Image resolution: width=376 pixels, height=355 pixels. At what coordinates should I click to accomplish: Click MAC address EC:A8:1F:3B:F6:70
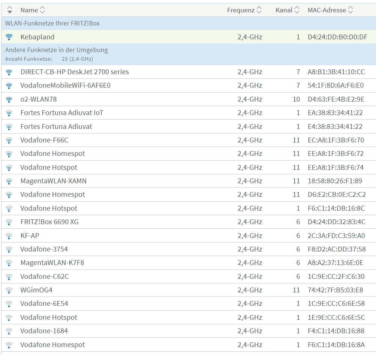[336, 140]
